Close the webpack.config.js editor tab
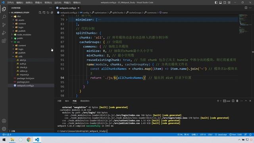The height and width of the screenshot is (143, 254). tap(79, 8)
